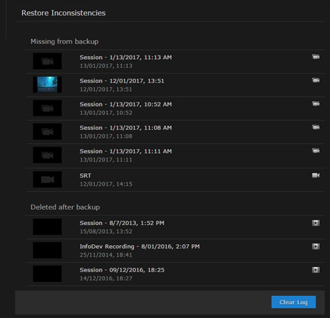Open Session - 1/13/2017, 11:11 AM title
This screenshot has width=330, height=318.
[126, 151]
